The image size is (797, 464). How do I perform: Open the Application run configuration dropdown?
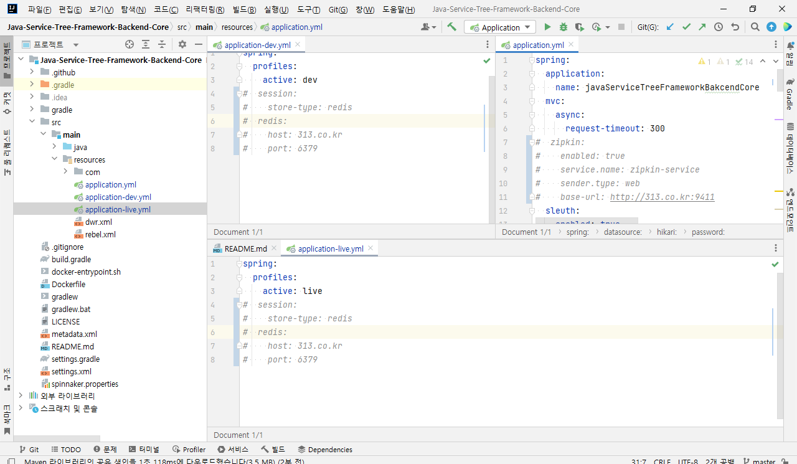[x=500, y=27]
